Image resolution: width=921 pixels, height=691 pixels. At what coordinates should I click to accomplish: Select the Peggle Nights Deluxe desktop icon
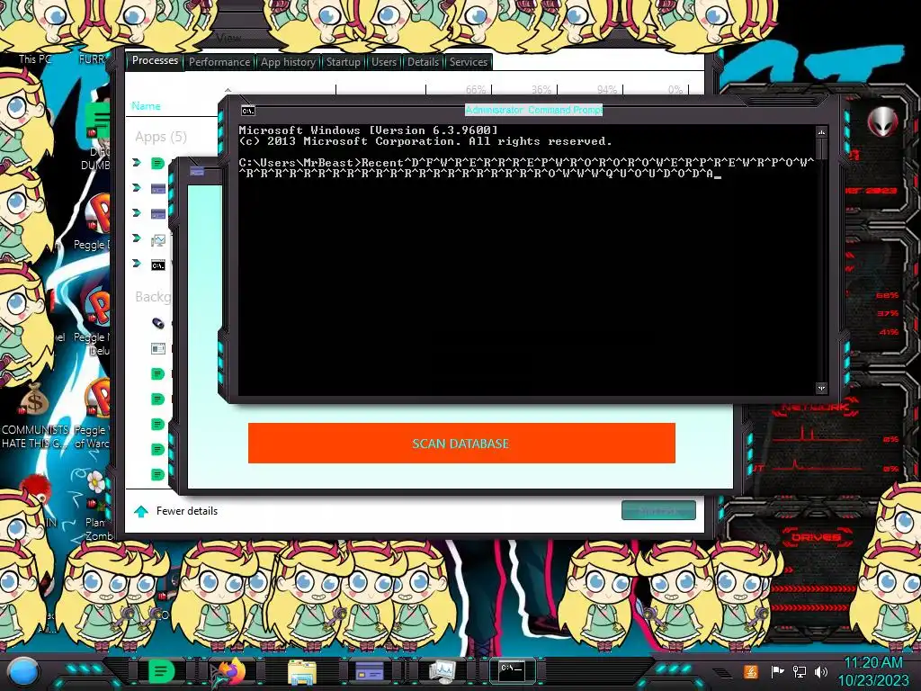click(x=97, y=309)
